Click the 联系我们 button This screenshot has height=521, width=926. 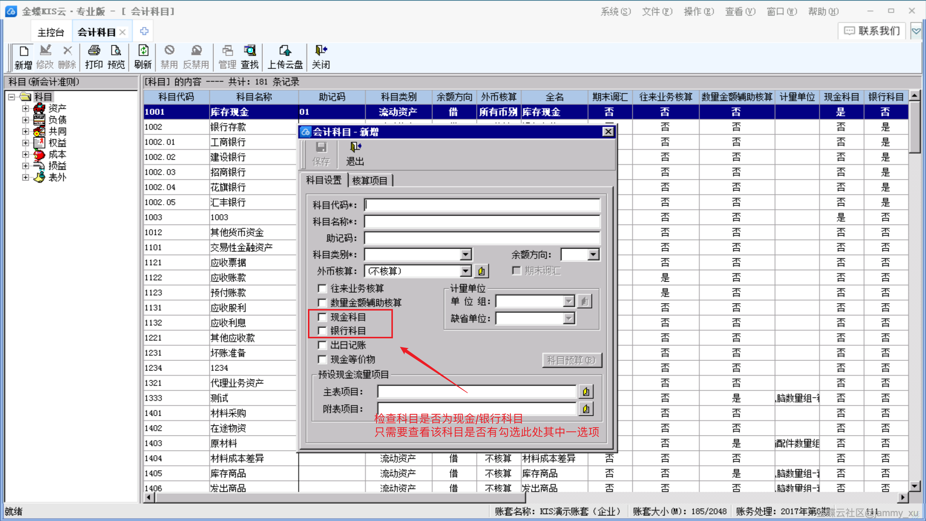(x=872, y=31)
